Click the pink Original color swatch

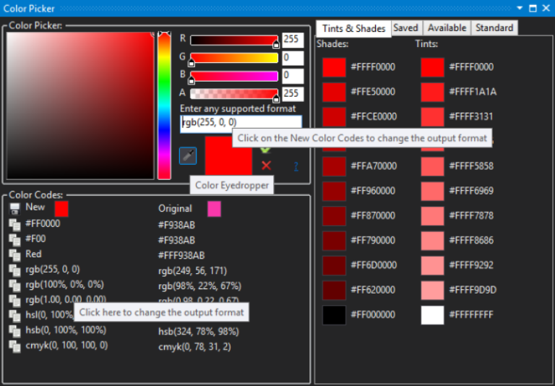click(x=214, y=209)
